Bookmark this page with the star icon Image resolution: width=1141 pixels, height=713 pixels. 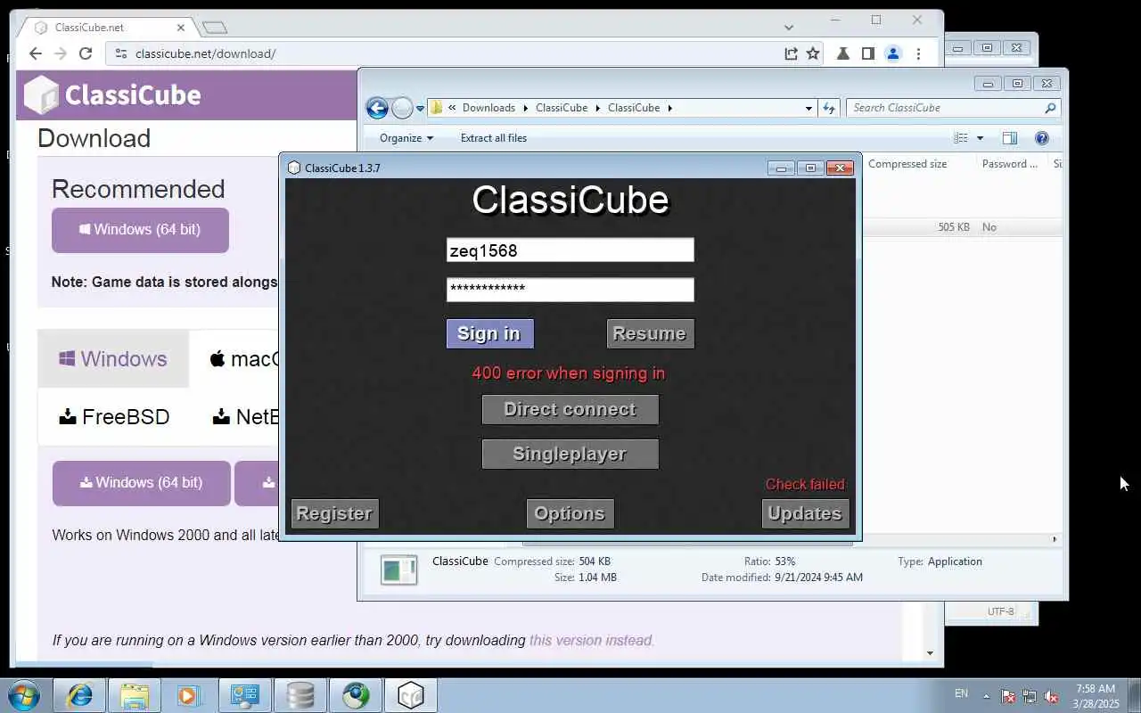(x=813, y=53)
